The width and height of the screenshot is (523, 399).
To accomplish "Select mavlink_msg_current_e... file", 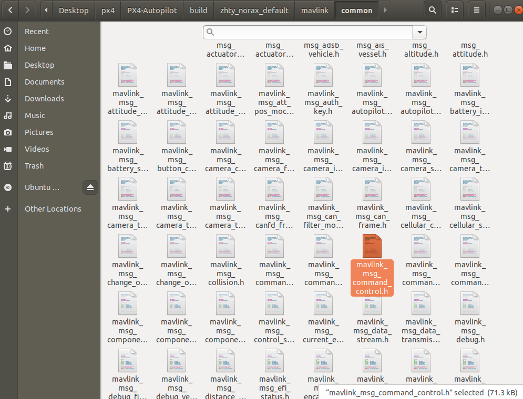I will (323, 318).
